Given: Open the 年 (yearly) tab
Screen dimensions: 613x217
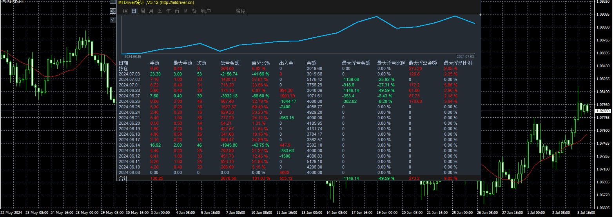Looking at the screenshot, I should 169,11.
